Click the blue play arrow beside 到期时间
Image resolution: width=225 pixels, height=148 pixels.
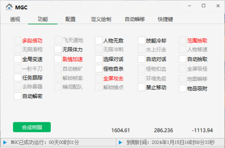[121, 142]
